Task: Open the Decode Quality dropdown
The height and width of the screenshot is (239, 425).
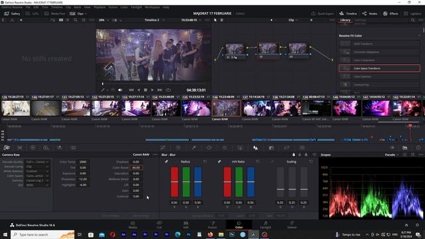Action: pyautogui.click(x=37, y=162)
